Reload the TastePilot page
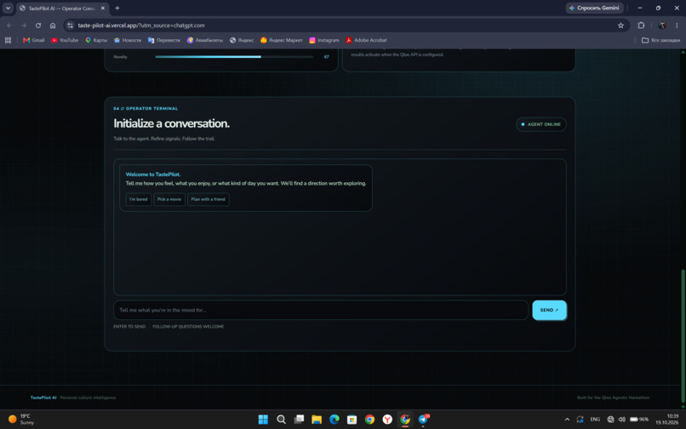Image resolution: width=686 pixels, height=429 pixels. tap(38, 26)
